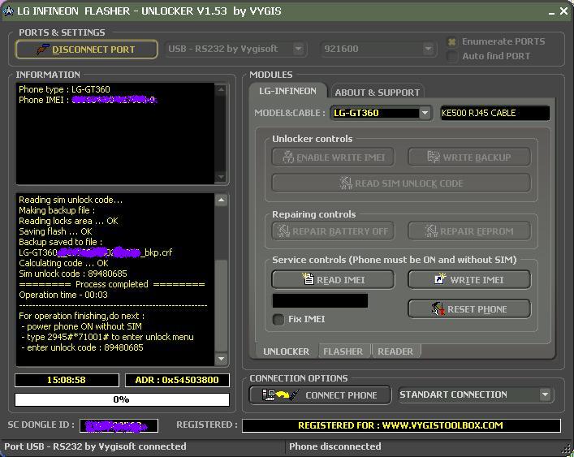Enable Auto find PORT checkbox
Screen dimensions: 574x457
pyautogui.click(x=452, y=56)
